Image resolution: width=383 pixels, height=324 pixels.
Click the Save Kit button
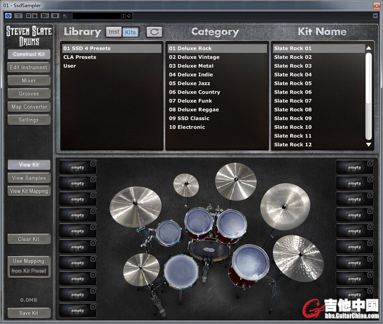click(29, 313)
